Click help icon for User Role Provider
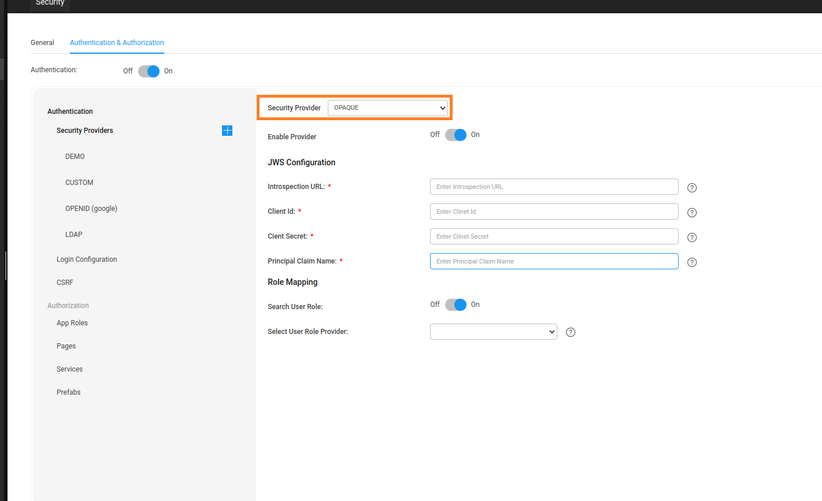822x501 pixels. click(x=570, y=332)
